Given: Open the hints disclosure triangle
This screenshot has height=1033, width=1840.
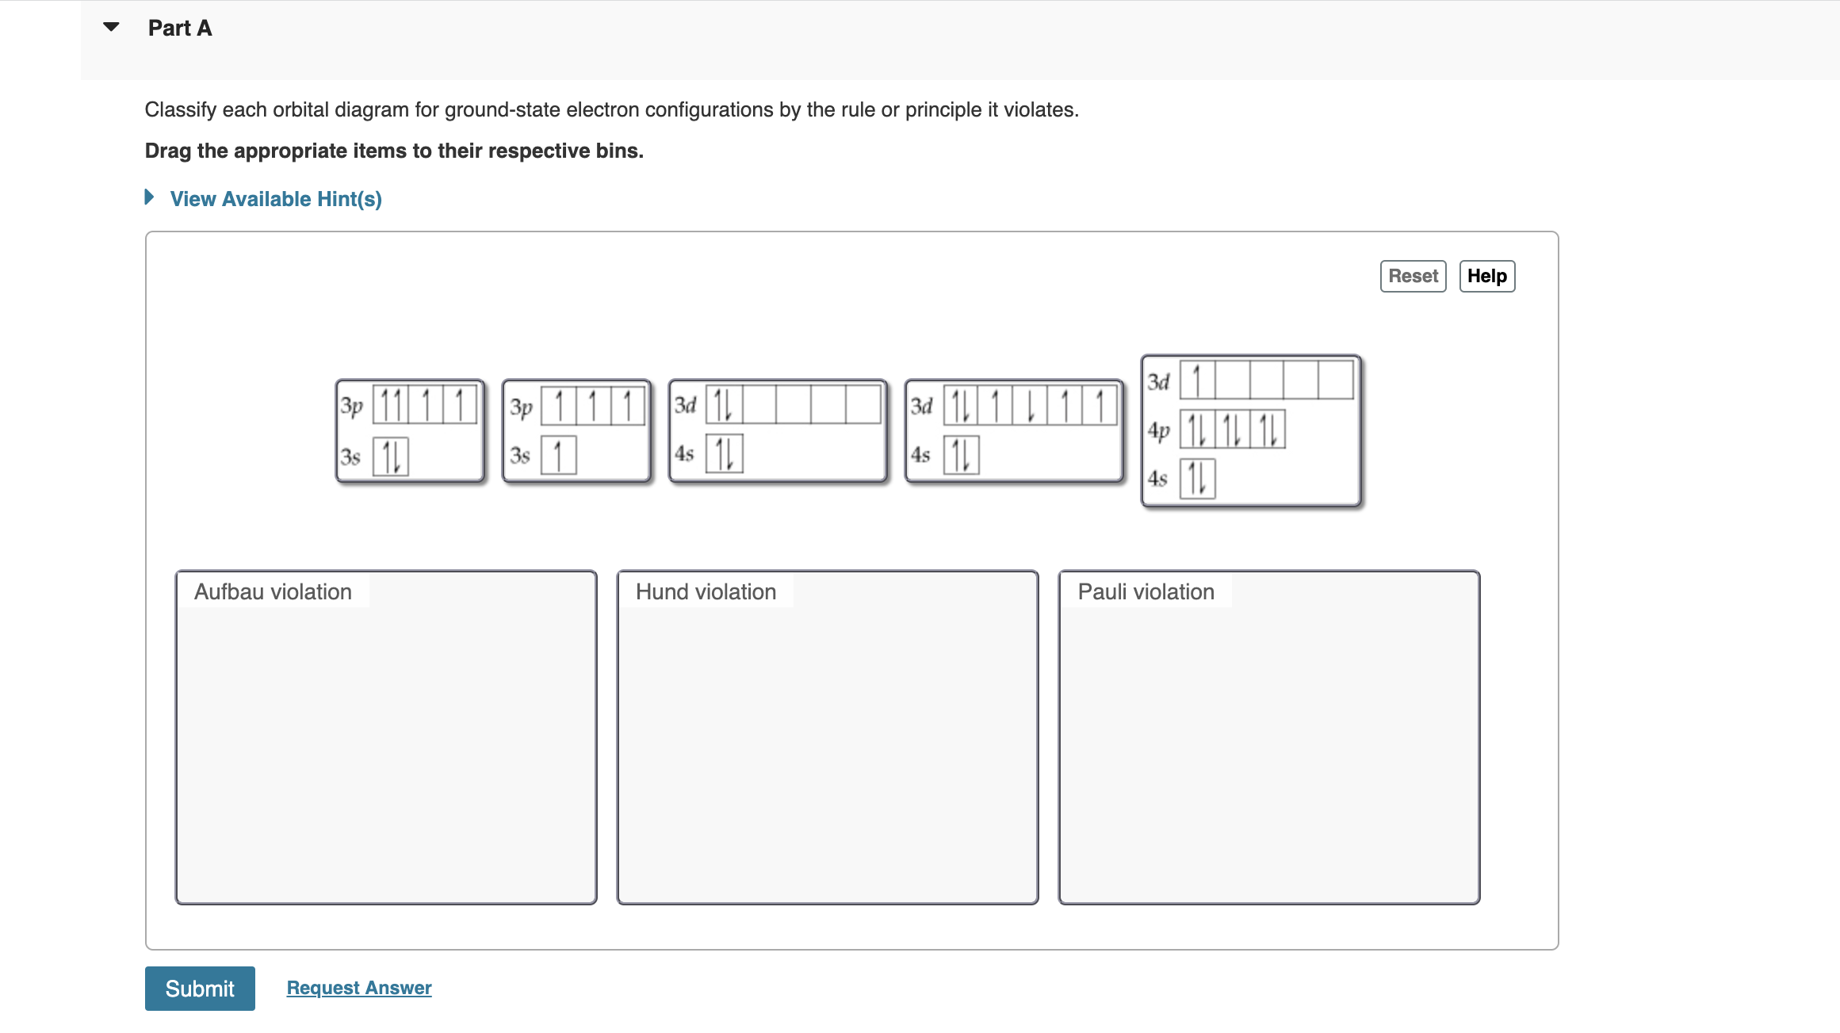Looking at the screenshot, I should pyautogui.click(x=149, y=197).
